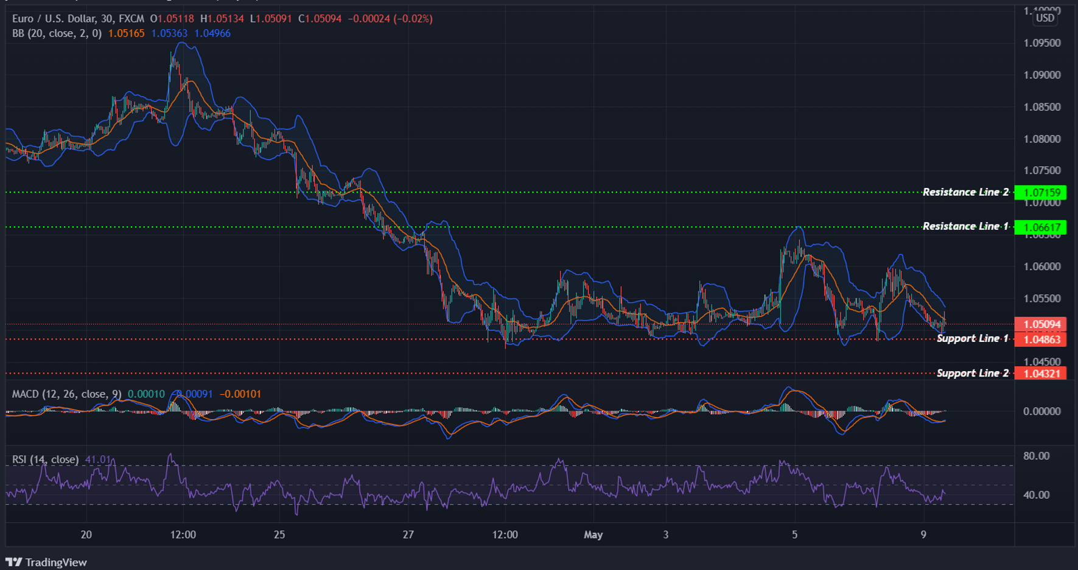Click the Support Line 1 text label

point(972,338)
